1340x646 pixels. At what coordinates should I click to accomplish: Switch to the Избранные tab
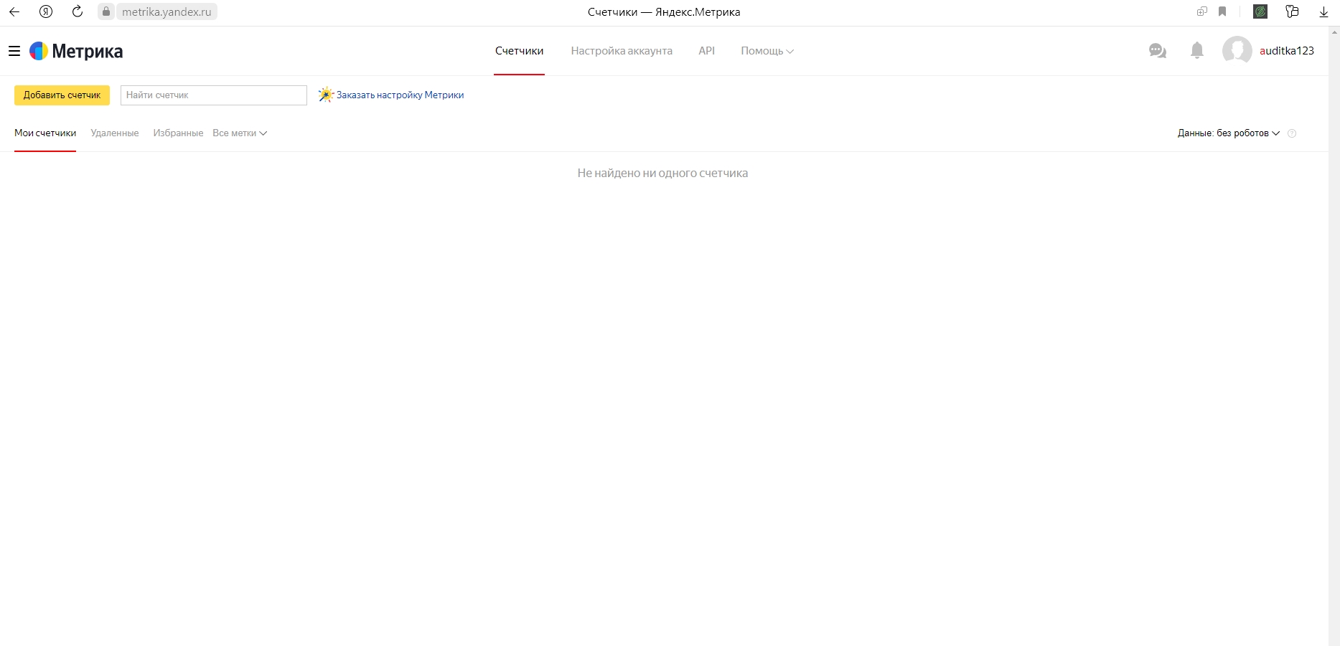coord(178,133)
